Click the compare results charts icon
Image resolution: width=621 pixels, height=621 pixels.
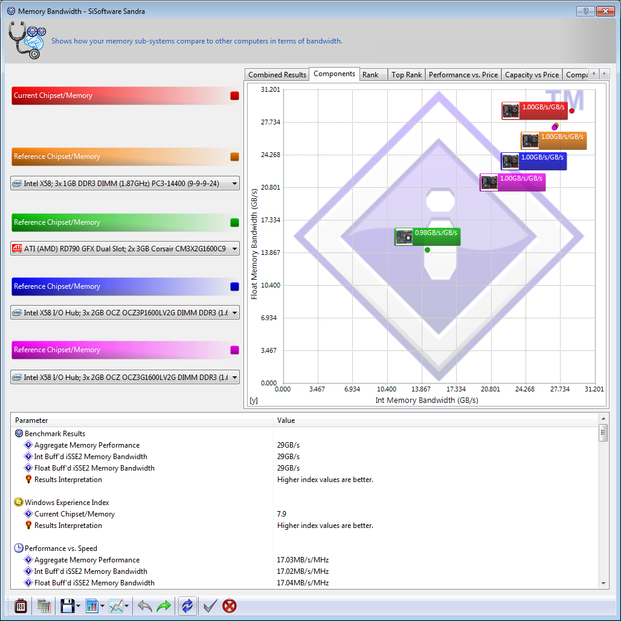[x=43, y=606]
